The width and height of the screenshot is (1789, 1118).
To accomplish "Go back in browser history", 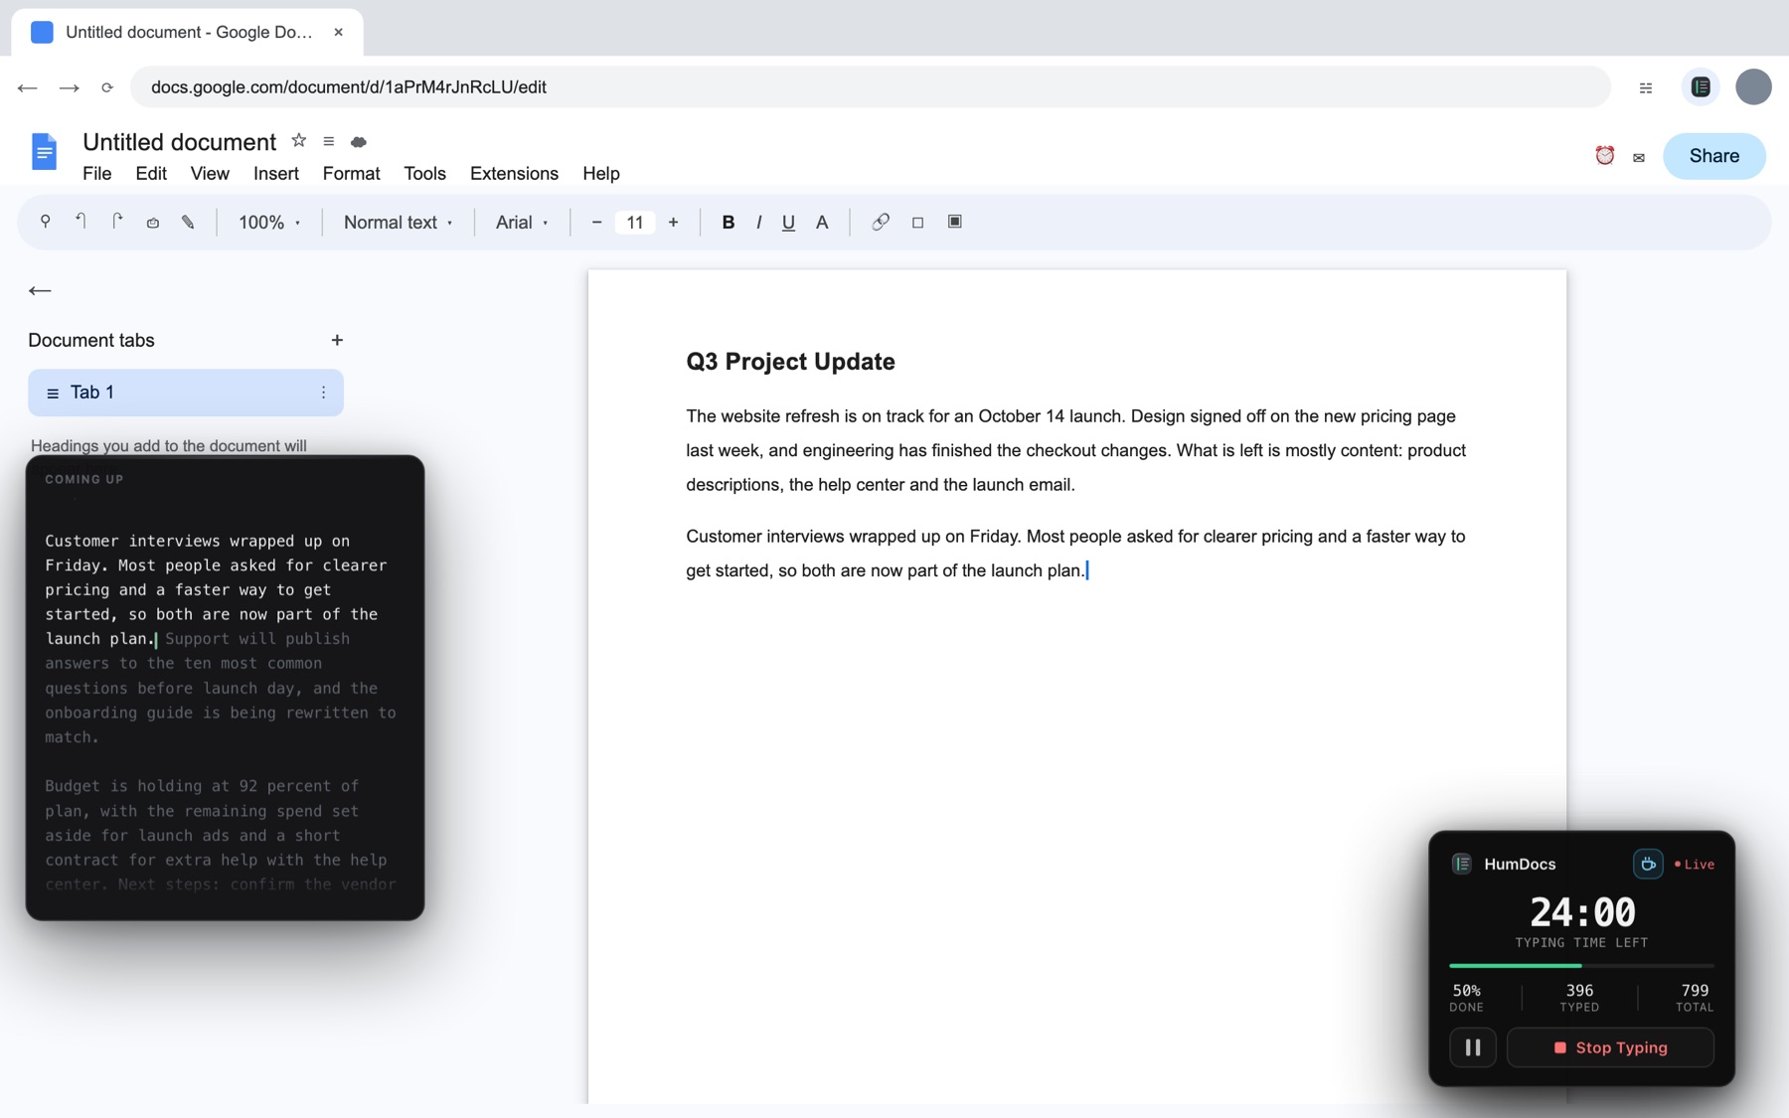I will [x=27, y=87].
